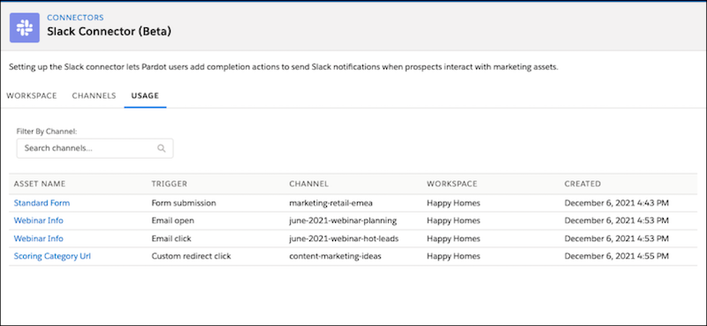The image size is (707, 326).
Task: Click the Workspace column header
Action: pyautogui.click(x=452, y=184)
